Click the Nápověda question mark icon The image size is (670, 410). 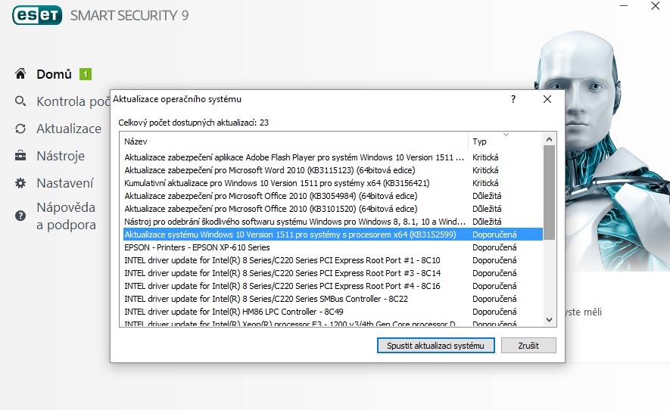[21, 216]
